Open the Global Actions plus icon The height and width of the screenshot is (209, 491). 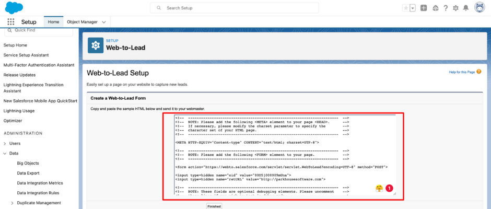point(424,8)
